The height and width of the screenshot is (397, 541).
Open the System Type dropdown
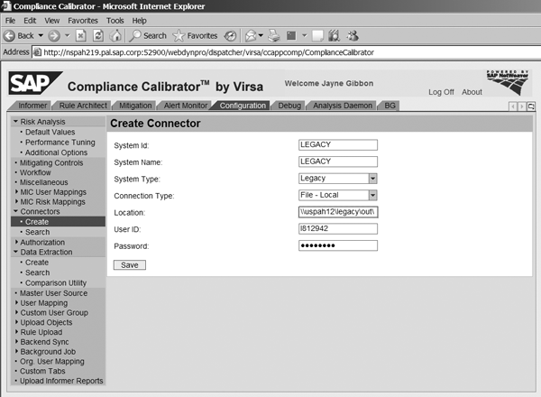[x=372, y=179]
